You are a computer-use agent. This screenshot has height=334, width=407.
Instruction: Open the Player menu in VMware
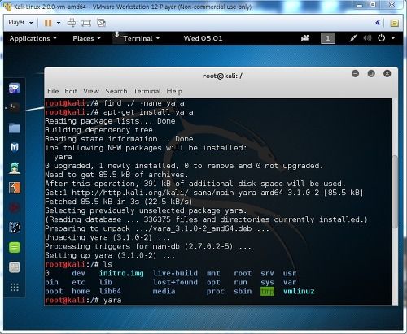tap(20, 23)
